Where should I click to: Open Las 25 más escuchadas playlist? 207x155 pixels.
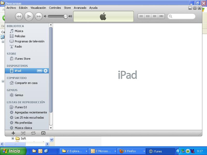tap(27, 118)
